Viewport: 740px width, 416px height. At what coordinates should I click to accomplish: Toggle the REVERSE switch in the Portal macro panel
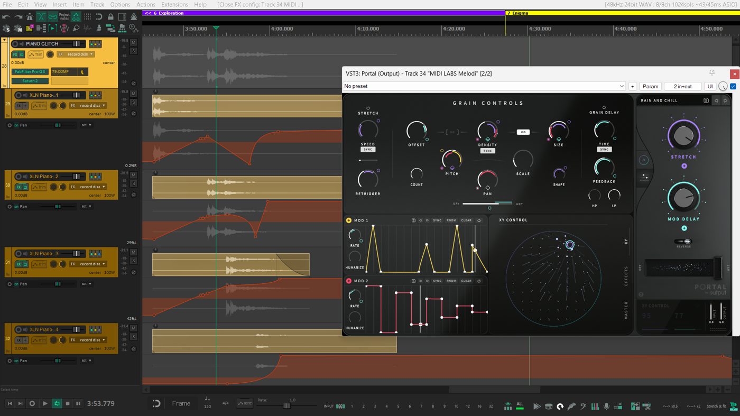(683, 242)
